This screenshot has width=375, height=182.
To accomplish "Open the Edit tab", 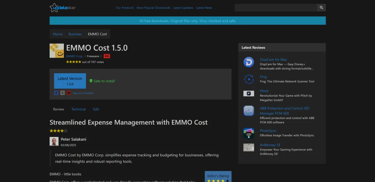I will pos(96,109).
